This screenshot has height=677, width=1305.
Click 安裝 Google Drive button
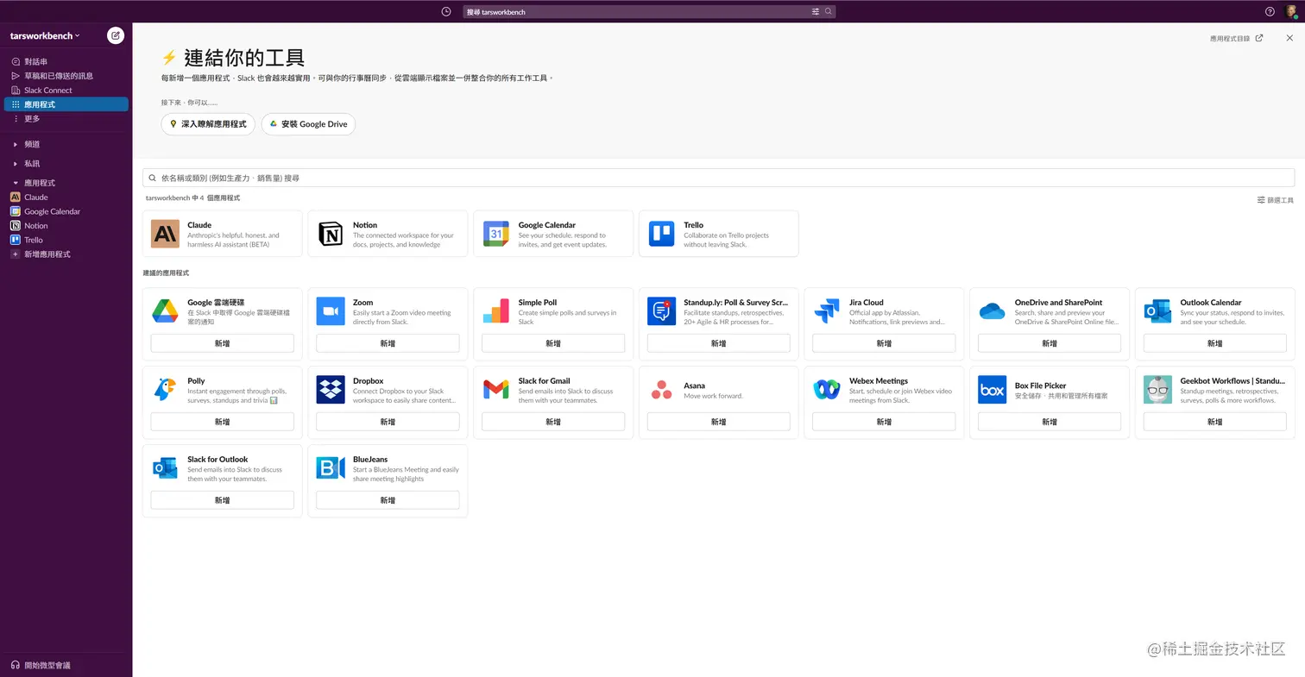308,124
